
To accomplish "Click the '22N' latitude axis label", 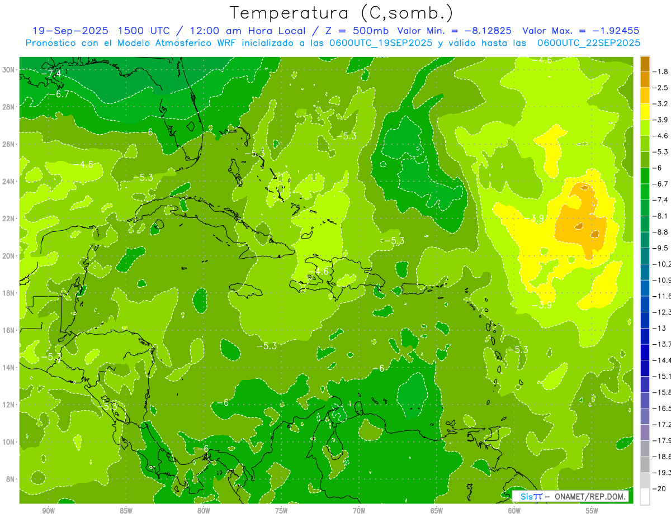I will (9, 218).
